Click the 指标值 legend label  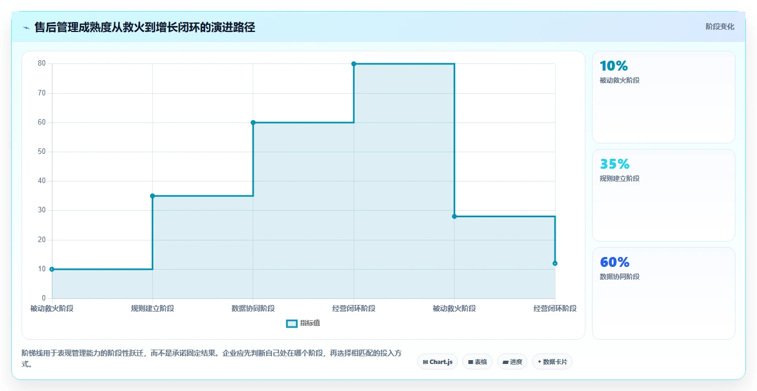pyautogui.click(x=310, y=324)
